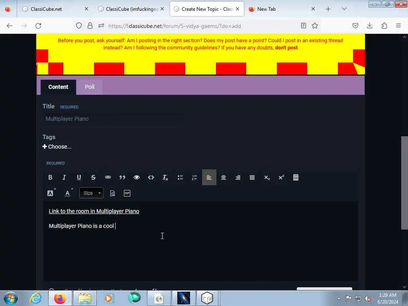
Task: Open the Firefox application menu
Action: 398,25
